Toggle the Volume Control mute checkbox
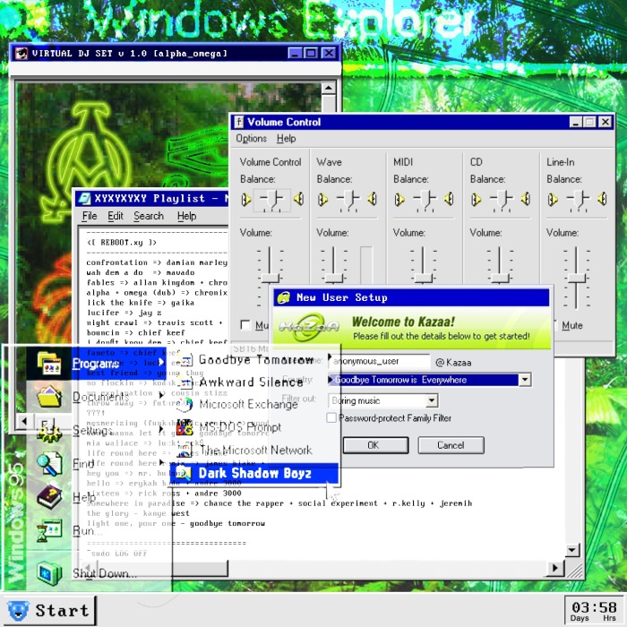 coord(245,325)
